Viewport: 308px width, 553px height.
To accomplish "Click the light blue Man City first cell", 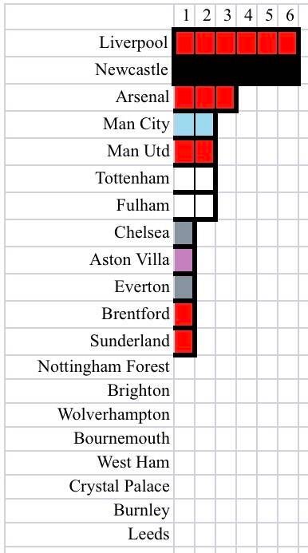I will (x=184, y=124).
